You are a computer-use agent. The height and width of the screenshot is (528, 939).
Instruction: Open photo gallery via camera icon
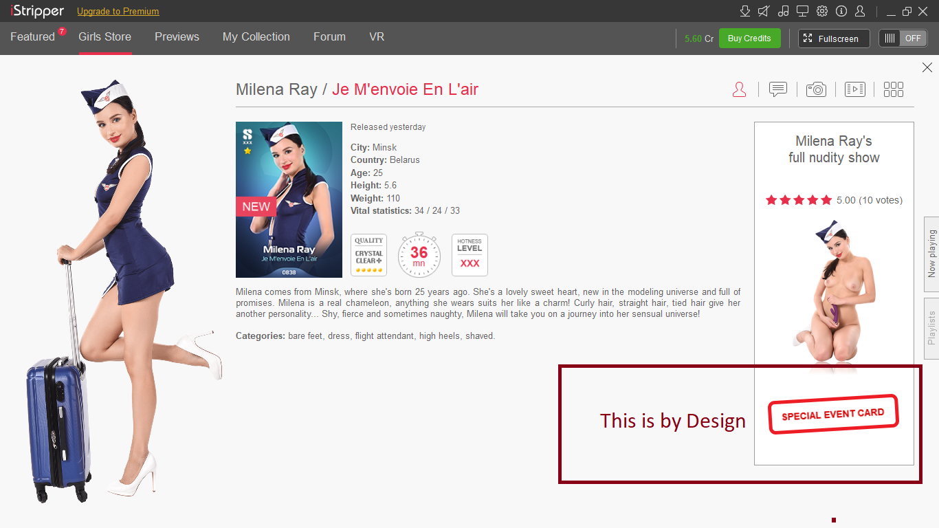tap(816, 89)
